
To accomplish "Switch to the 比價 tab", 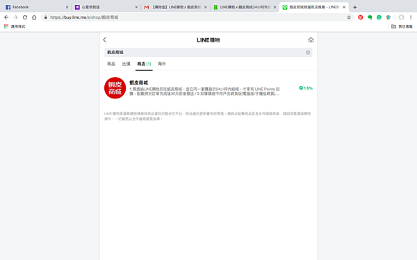I will [x=126, y=64].
